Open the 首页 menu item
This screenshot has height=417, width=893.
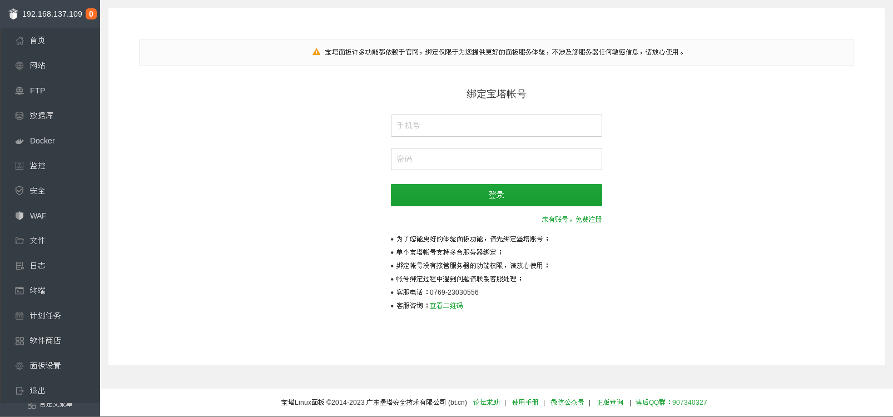point(50,41)
